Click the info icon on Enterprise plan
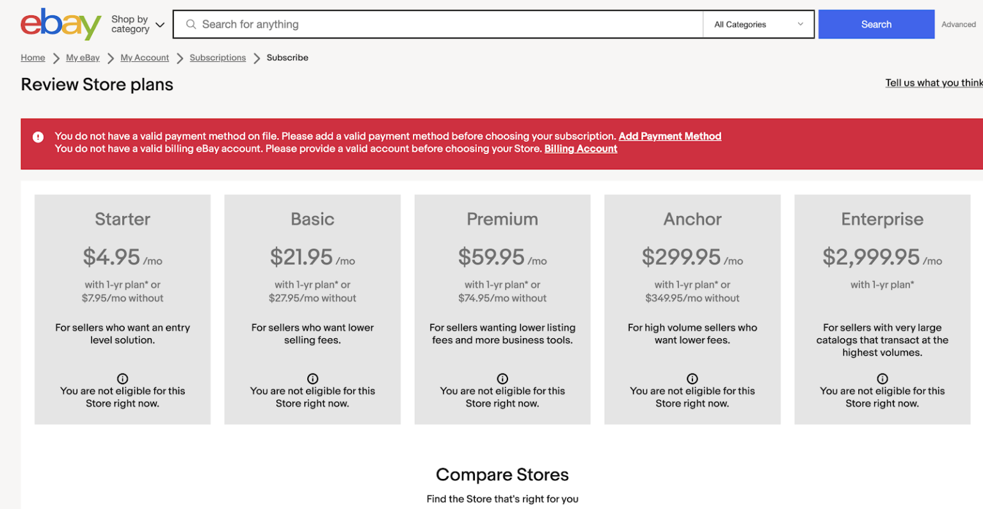Image resolution: width=983 pixels, height=509 pixels. pos(882,379)
